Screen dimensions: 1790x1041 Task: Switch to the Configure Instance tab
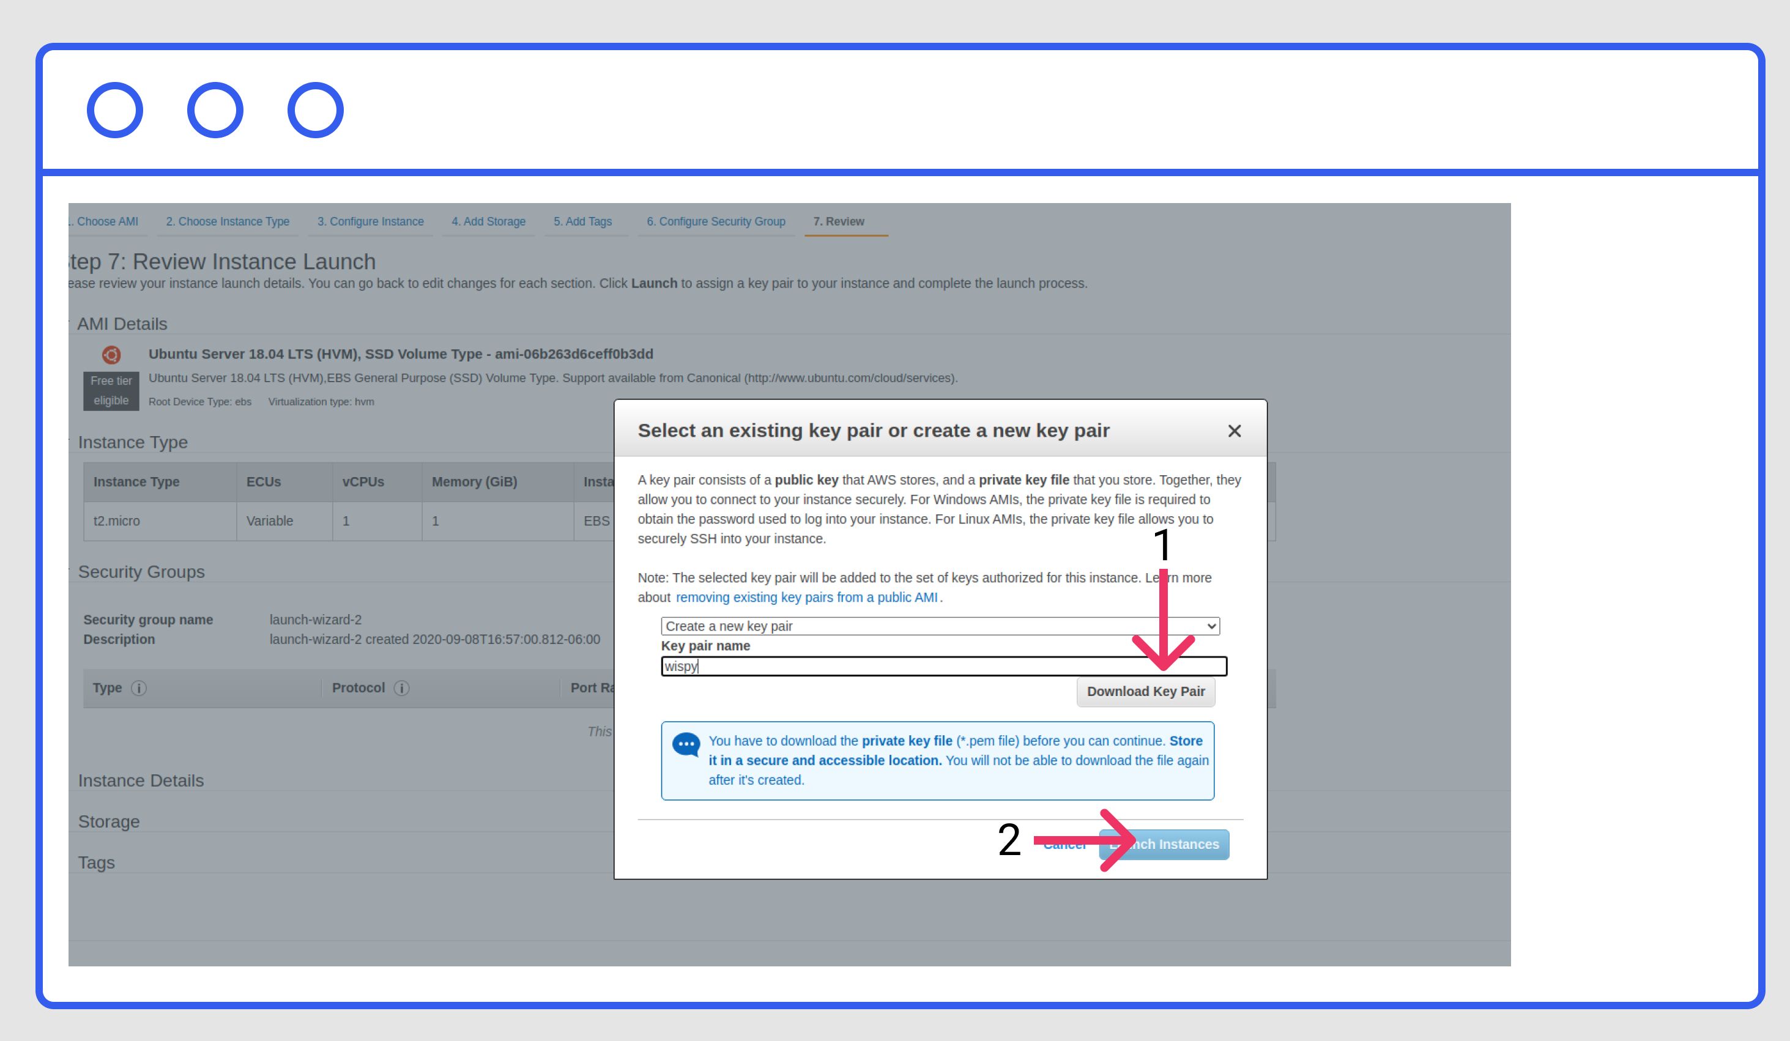[370, 221]
